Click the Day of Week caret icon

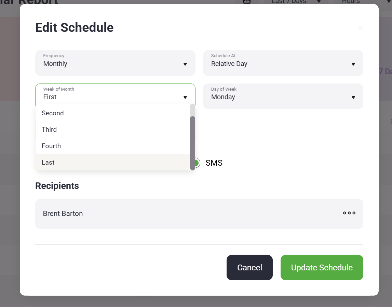coord(353,98)
